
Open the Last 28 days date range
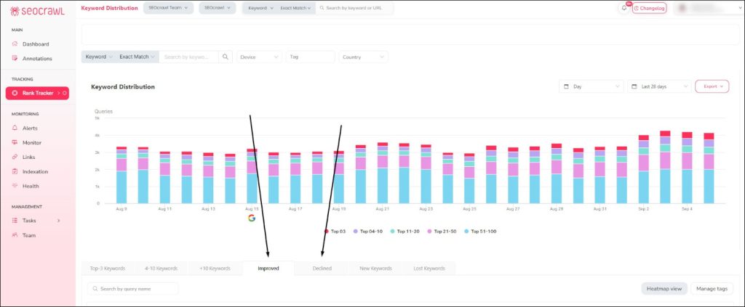coord(659,86)
